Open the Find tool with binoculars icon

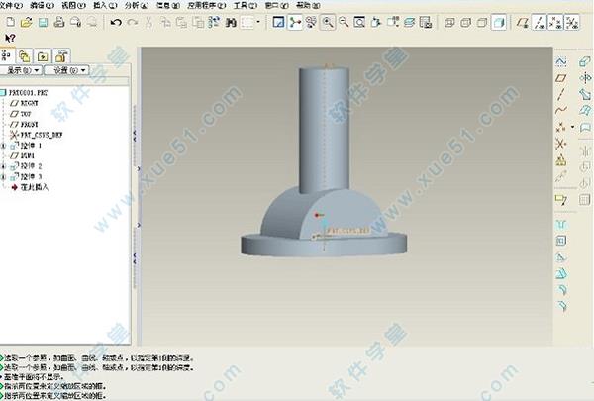pos(231,23)
